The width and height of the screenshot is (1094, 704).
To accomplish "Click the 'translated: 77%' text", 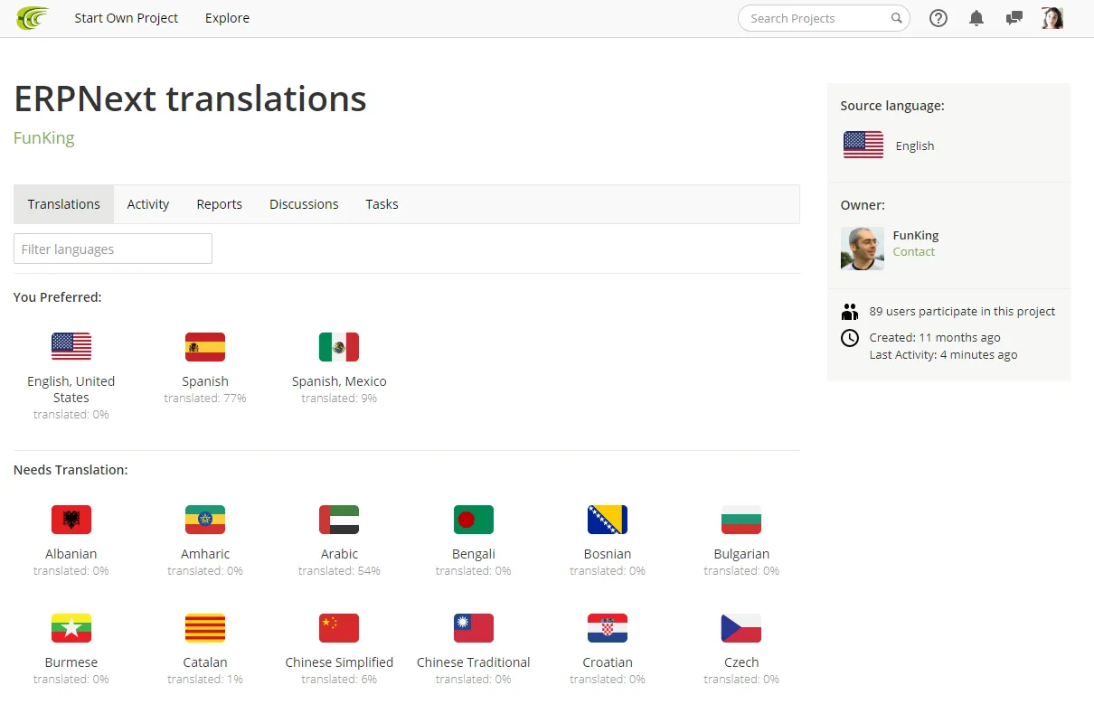I will coord(205,399).
